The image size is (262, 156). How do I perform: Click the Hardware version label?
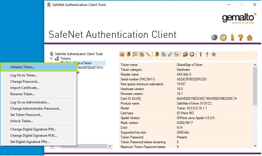click(x=132, y=89)
